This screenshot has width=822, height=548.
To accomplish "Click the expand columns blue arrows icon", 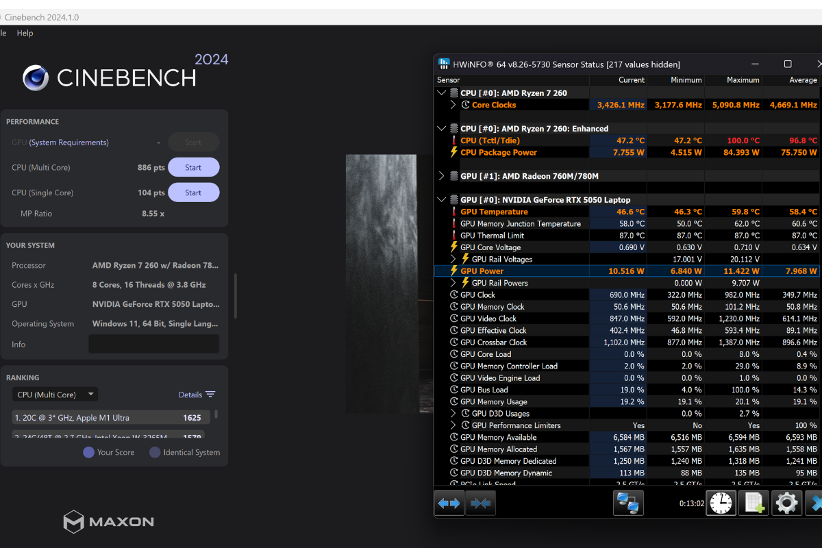I will [449, 503].
